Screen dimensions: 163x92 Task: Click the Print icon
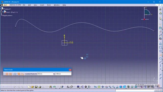click(40, 87)
